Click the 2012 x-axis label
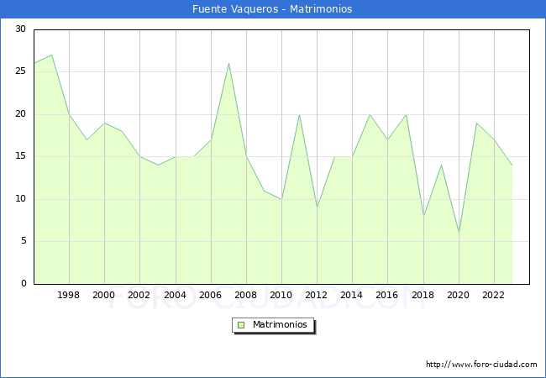Screen dimensions: 546x378 click(317, 296)
